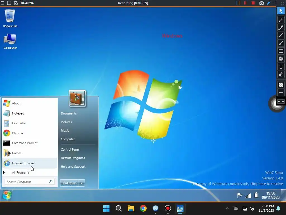Launch Chrome from Start menu
Viewport: 286px width, 215px height.
click(30, 133)
